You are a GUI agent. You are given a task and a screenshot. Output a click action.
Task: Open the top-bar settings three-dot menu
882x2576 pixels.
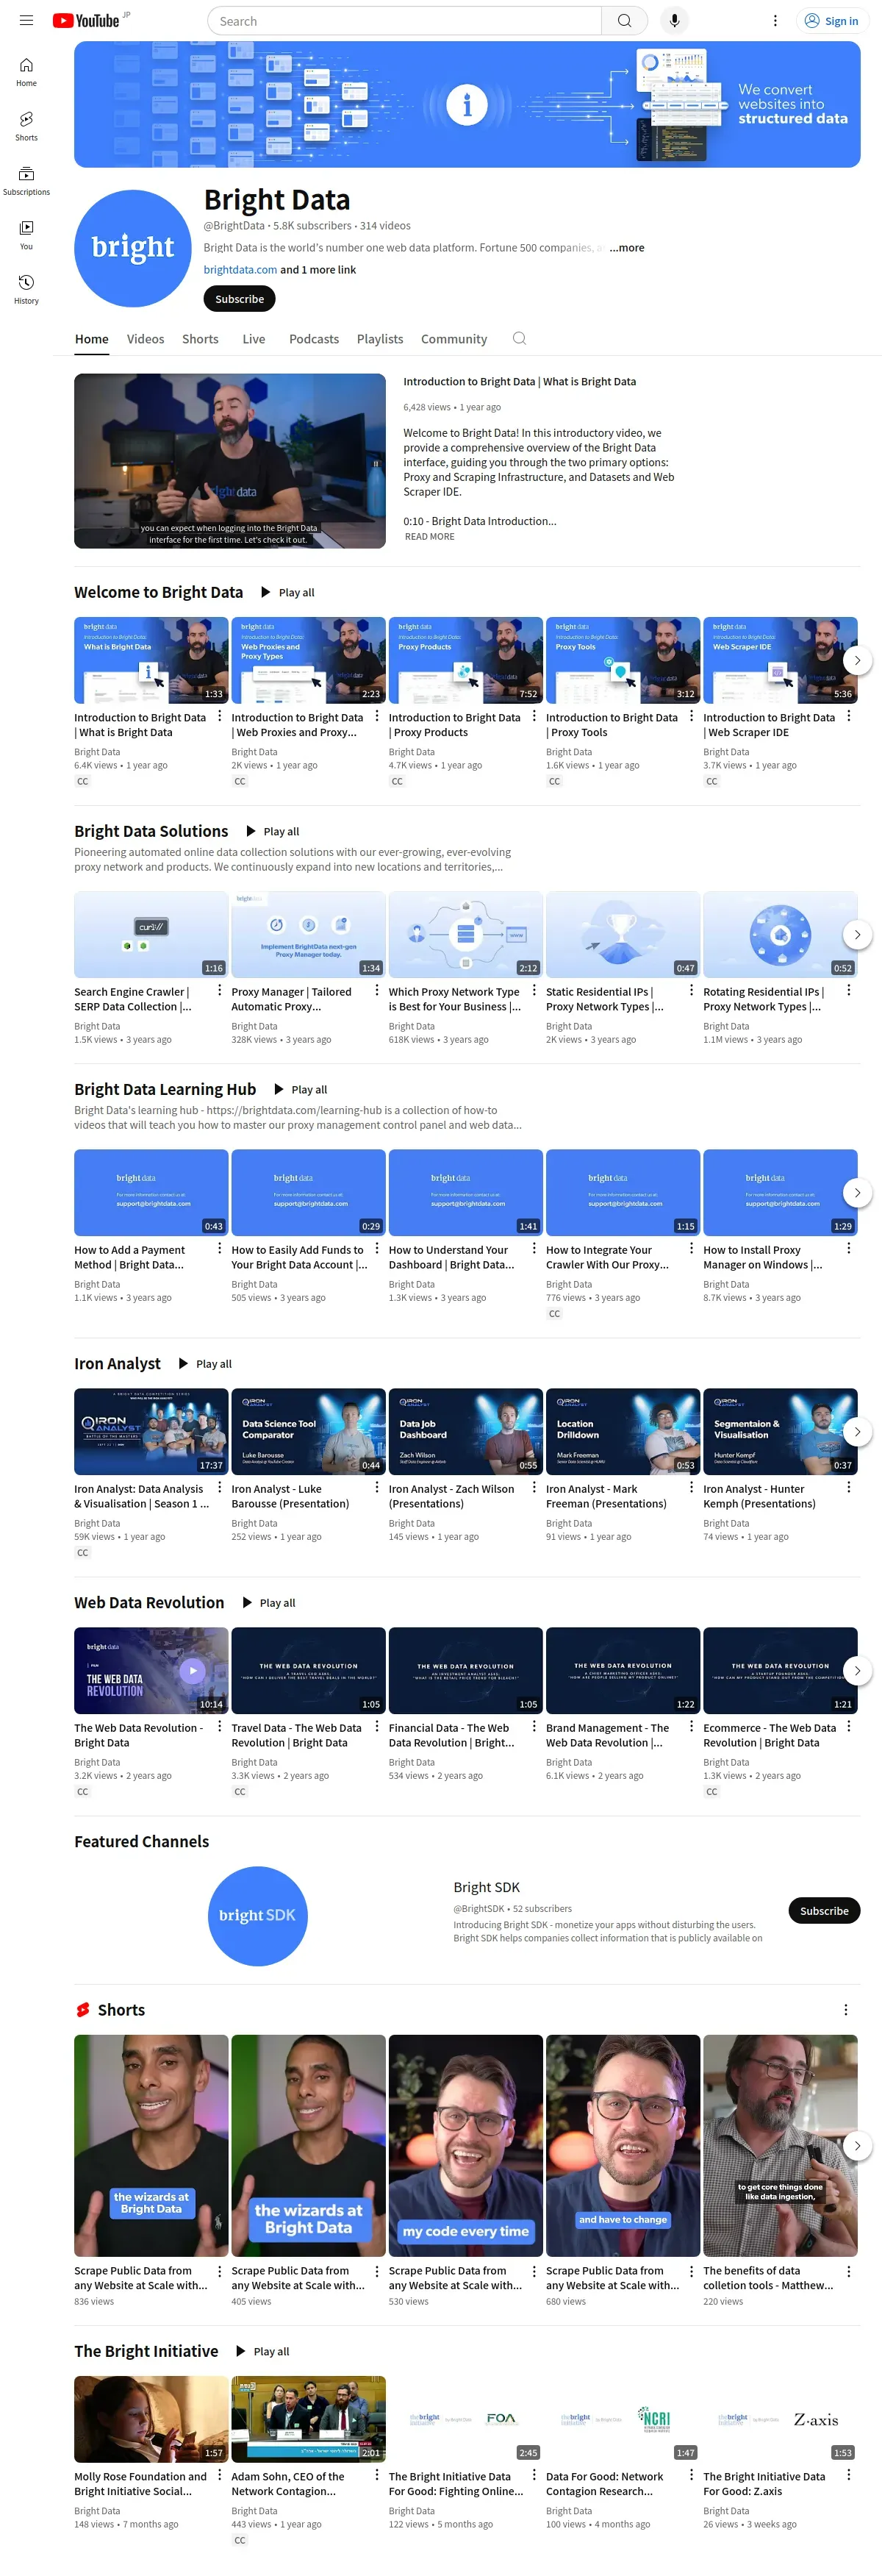coord(775,20)
